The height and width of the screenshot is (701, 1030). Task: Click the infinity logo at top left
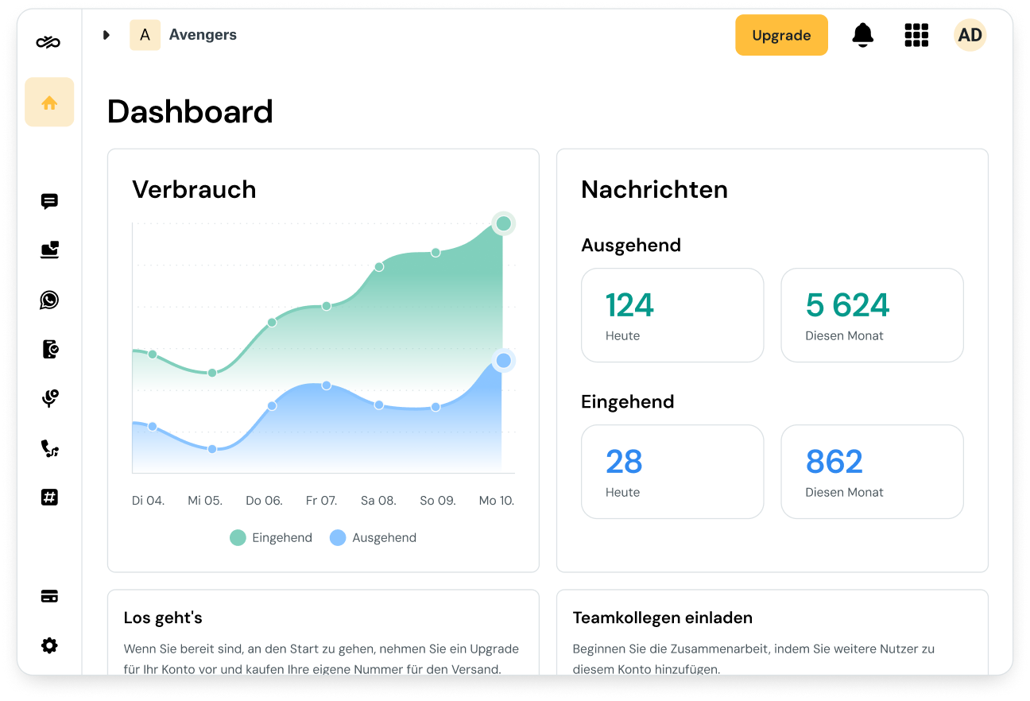point(48,42)
